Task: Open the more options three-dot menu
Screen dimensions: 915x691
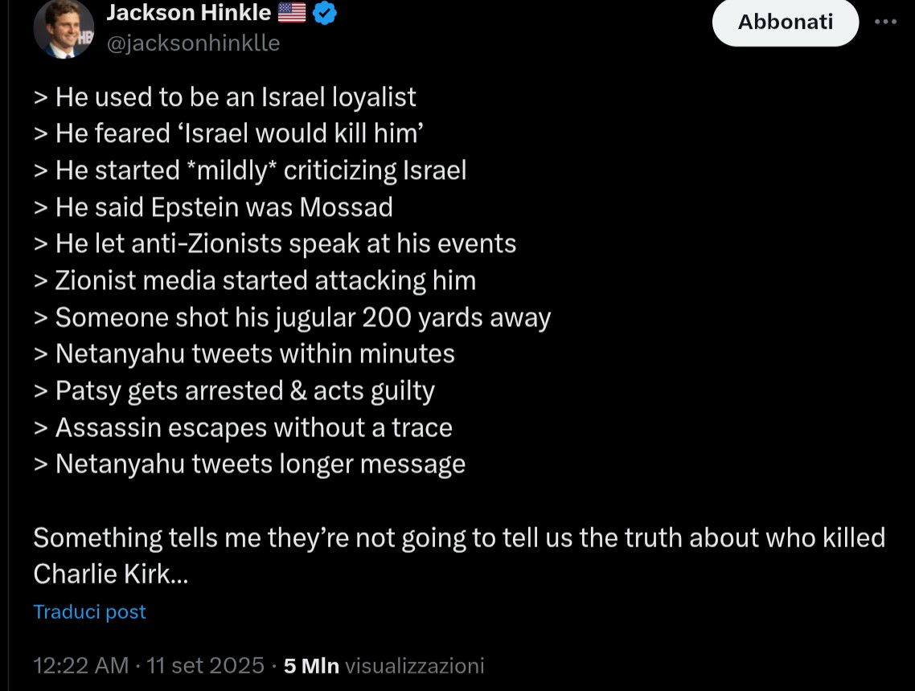Action: pyautogui.click(x=885, y=22)
